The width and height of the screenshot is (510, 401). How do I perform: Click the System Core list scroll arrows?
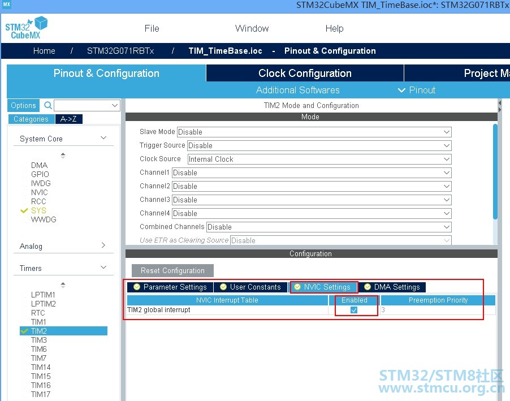click(x=63, y=156)
